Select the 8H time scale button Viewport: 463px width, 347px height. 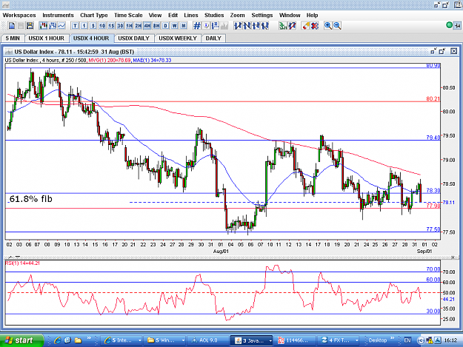[x=156, y=26]
